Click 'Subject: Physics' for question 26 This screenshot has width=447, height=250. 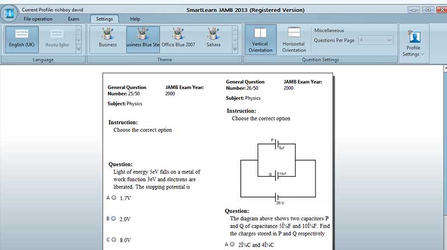pyautogui.click(x=243, y=98)
